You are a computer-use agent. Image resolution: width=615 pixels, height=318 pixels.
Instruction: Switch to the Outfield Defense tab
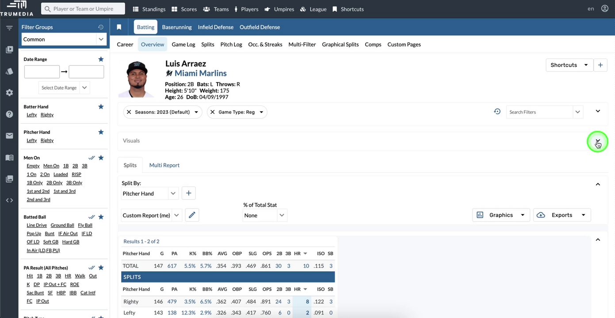(260, 27)
